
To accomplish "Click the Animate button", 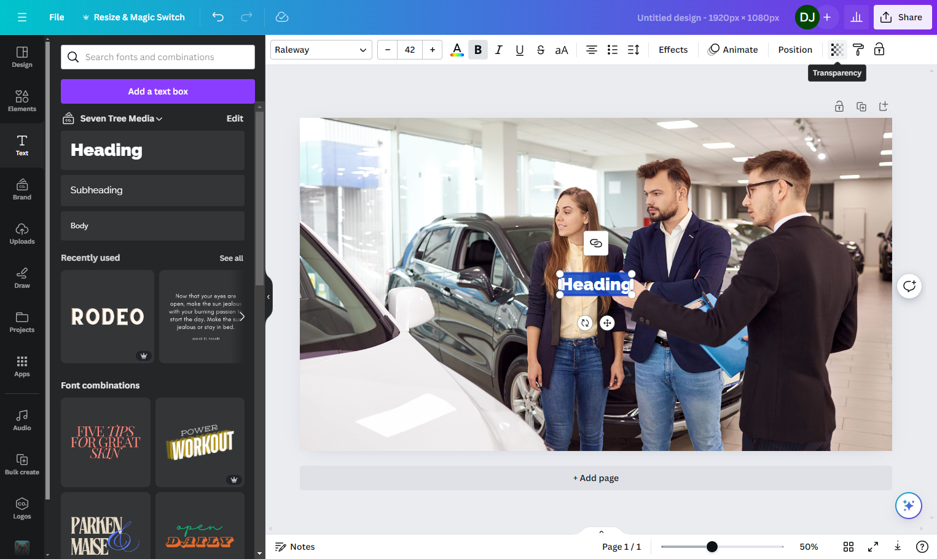I will coord(733,50).
